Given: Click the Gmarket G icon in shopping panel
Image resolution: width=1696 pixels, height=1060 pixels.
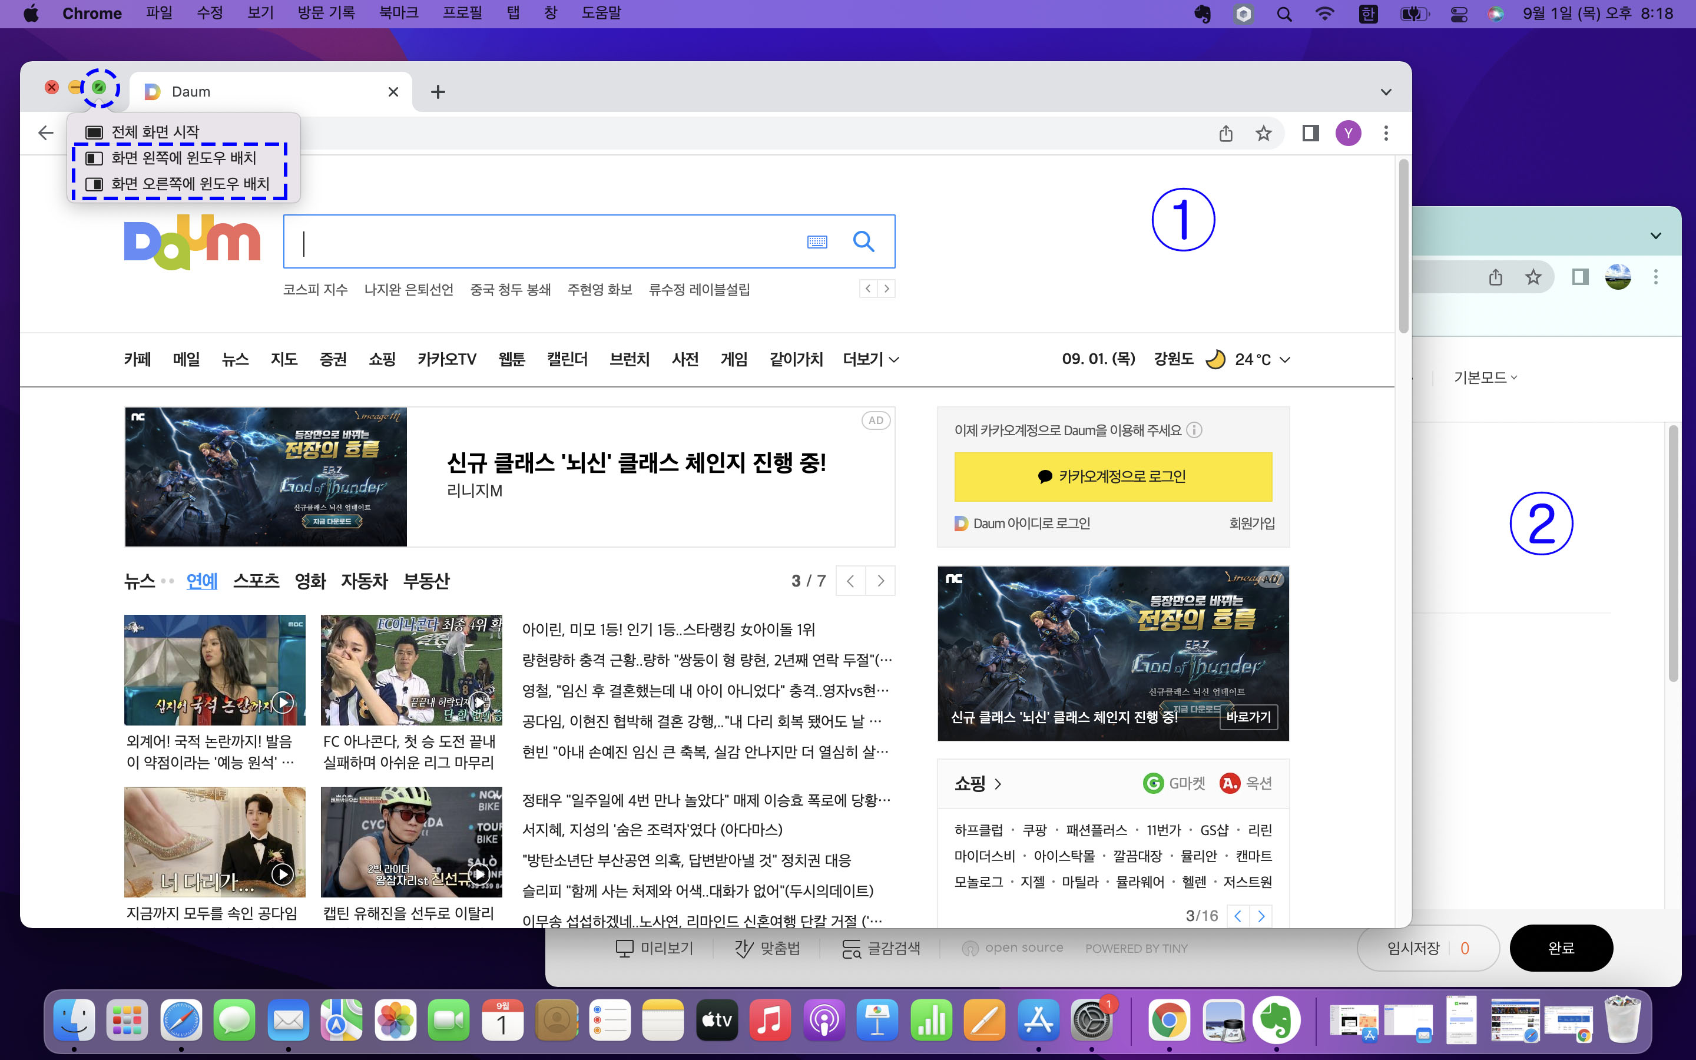Looking at the screenshot, I should tap(1153, 783).
